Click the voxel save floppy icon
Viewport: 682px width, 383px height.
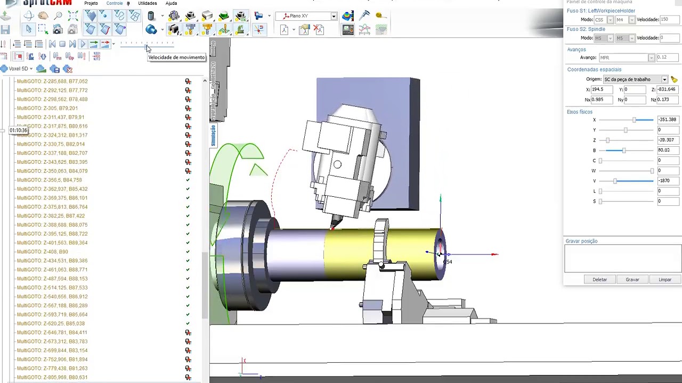[55, 69]
